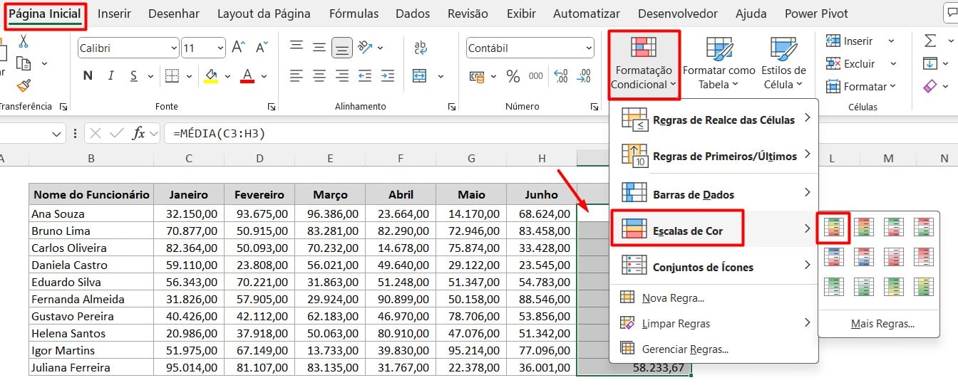Open Conjuntos de Ícones submenu
The height and width of the screenshot is (390, 958).
click(x=715, y=267)
